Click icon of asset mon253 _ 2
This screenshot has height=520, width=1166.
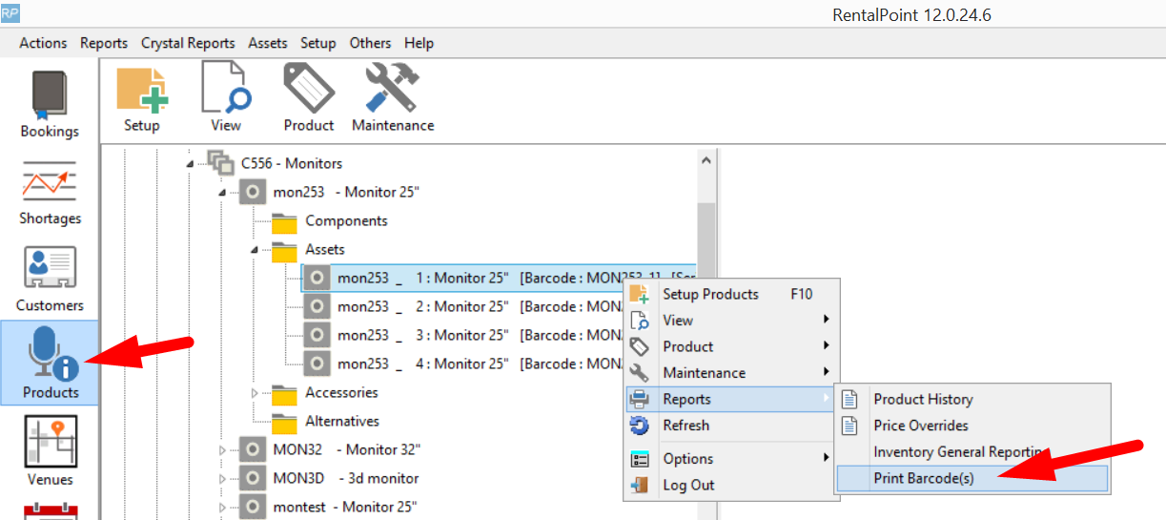tap(317, 306)
